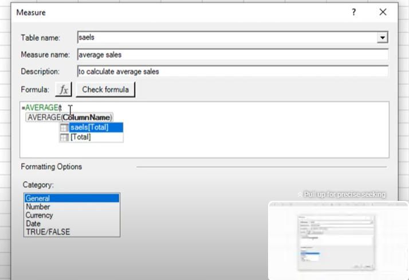The height and width of the screenshot is (280, 409).
Task: Click the table icon beside [Total]
Action: click(x=64, y=137)
